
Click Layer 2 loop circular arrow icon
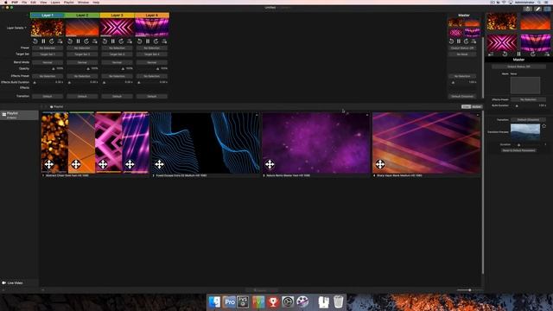(86, 41)
